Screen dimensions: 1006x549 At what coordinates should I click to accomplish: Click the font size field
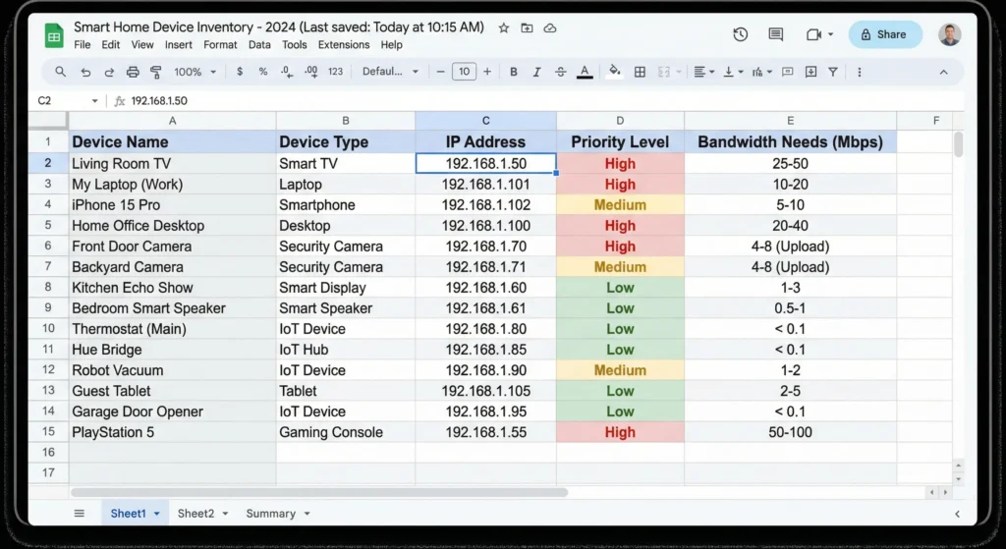coord(464,72)
